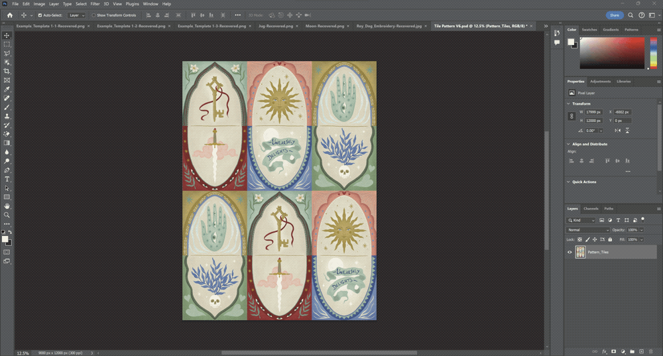Open the Window menu
The image size is (663, 356).
pyautogui.click(x=151, y=4)
